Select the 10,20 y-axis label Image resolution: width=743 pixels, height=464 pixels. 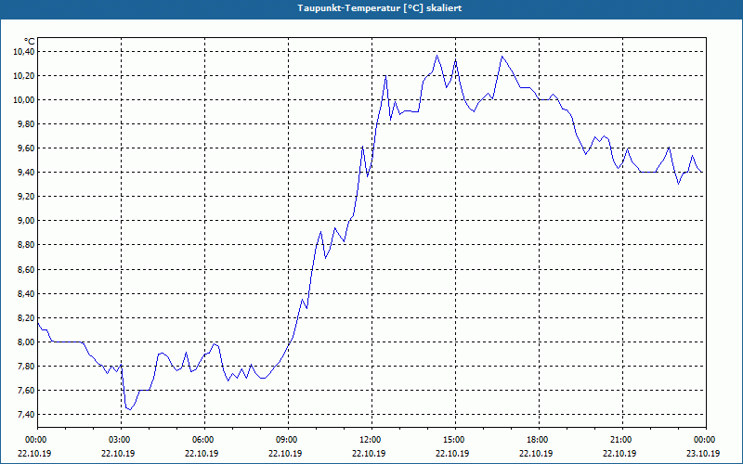24,76
